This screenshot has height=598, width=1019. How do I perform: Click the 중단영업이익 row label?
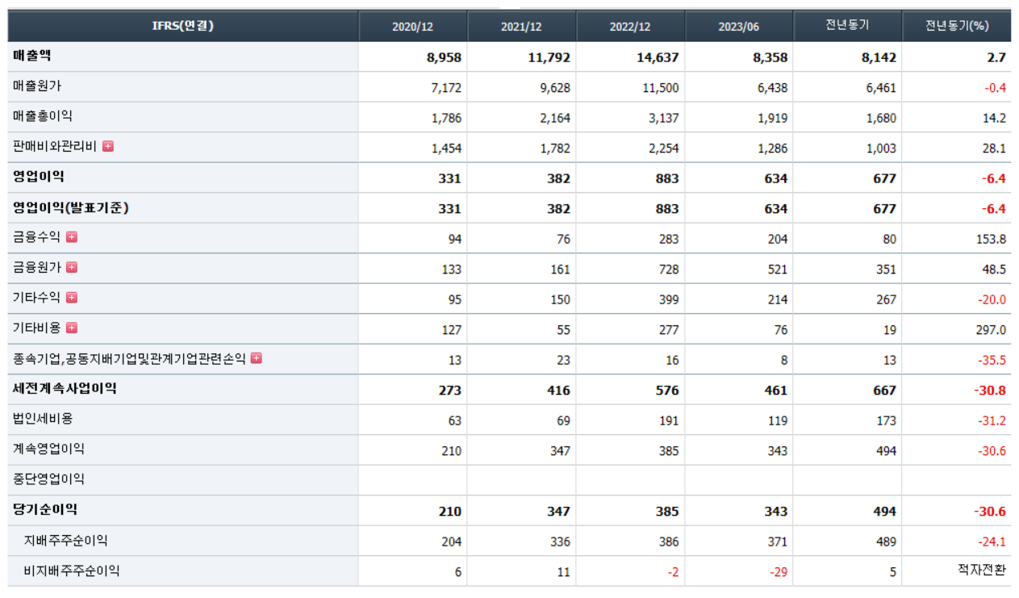[48, 479]
